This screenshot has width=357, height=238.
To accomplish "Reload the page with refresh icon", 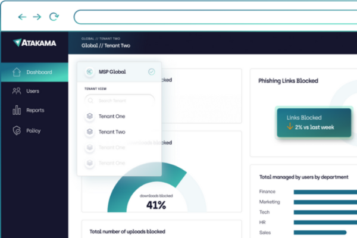I will [54, 17].
